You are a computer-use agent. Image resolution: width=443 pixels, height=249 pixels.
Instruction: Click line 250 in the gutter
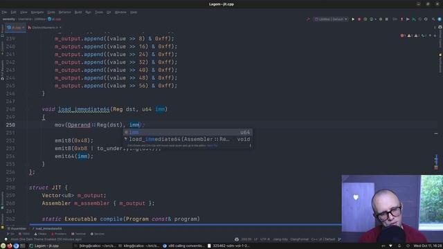pyautogui.click(x=10, y=124)
